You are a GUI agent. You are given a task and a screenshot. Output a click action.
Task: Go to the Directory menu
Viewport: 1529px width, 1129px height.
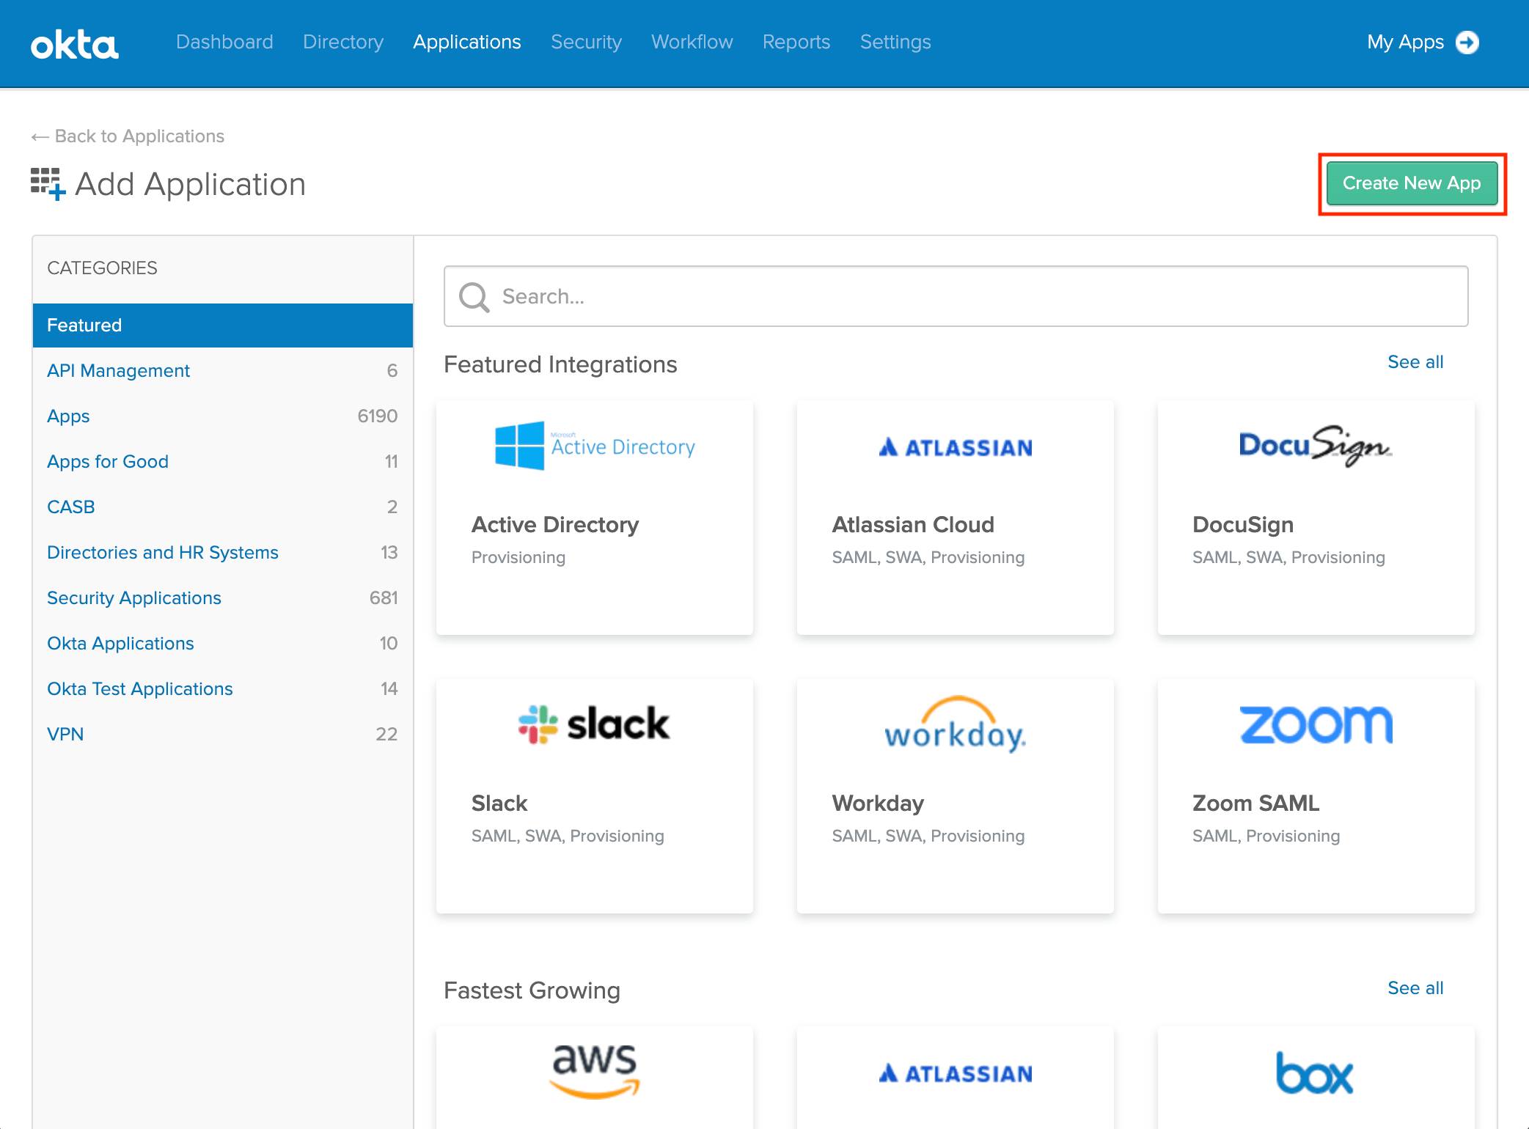[x=343, y=43]
